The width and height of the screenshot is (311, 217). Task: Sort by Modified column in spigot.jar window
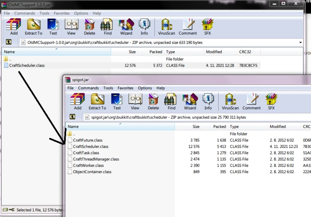coord(284,127)
